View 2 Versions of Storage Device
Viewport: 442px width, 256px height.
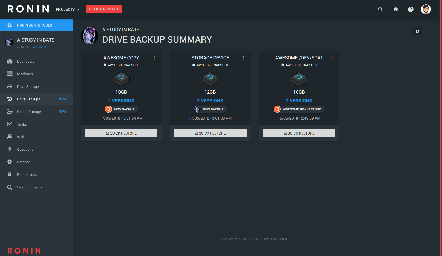[210, 101]
